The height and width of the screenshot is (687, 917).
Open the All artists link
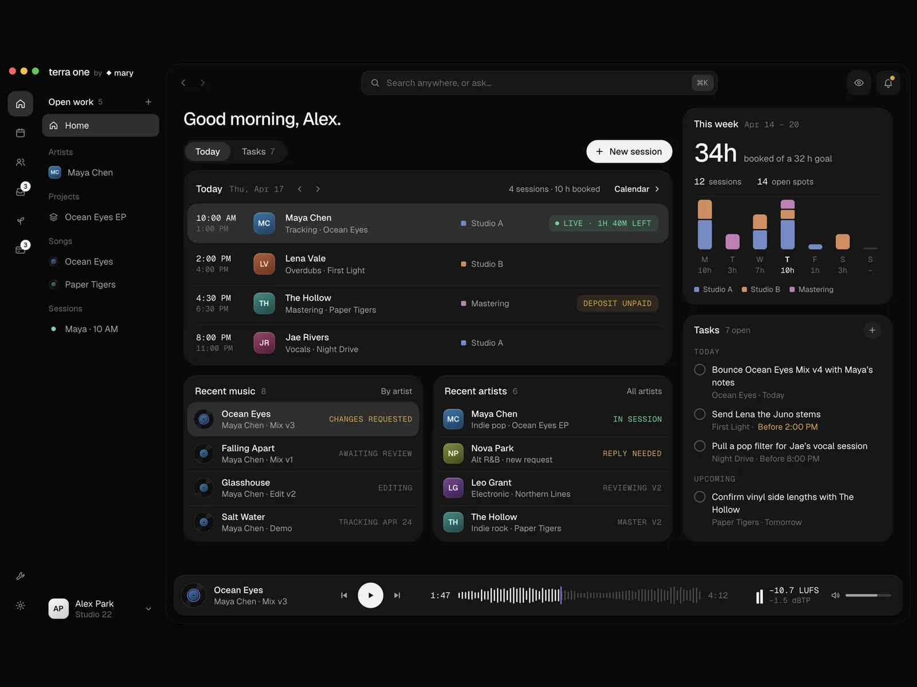[x=644, y=392]
